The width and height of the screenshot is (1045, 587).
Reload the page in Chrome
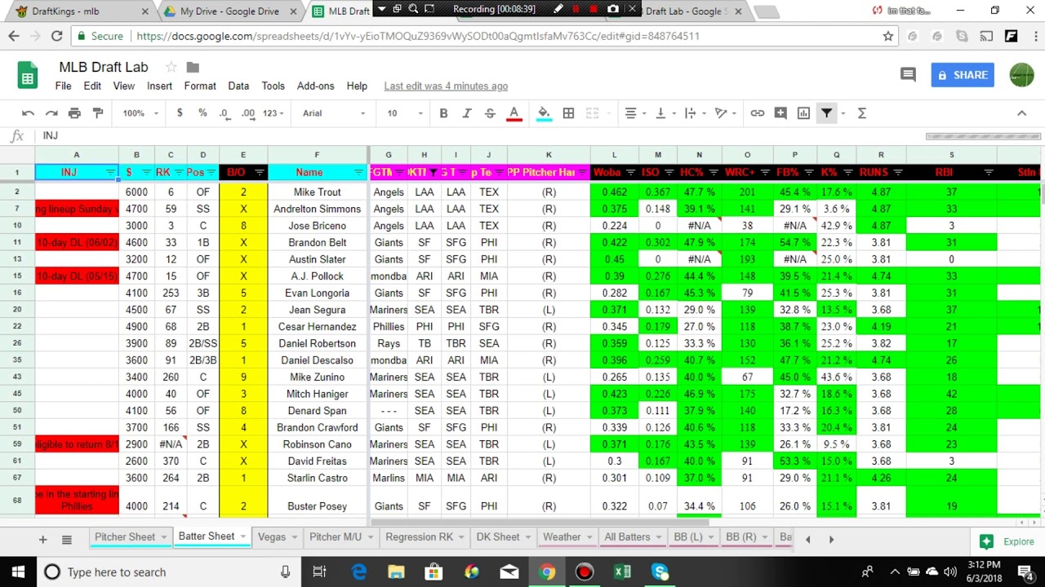tap(56, 36)
